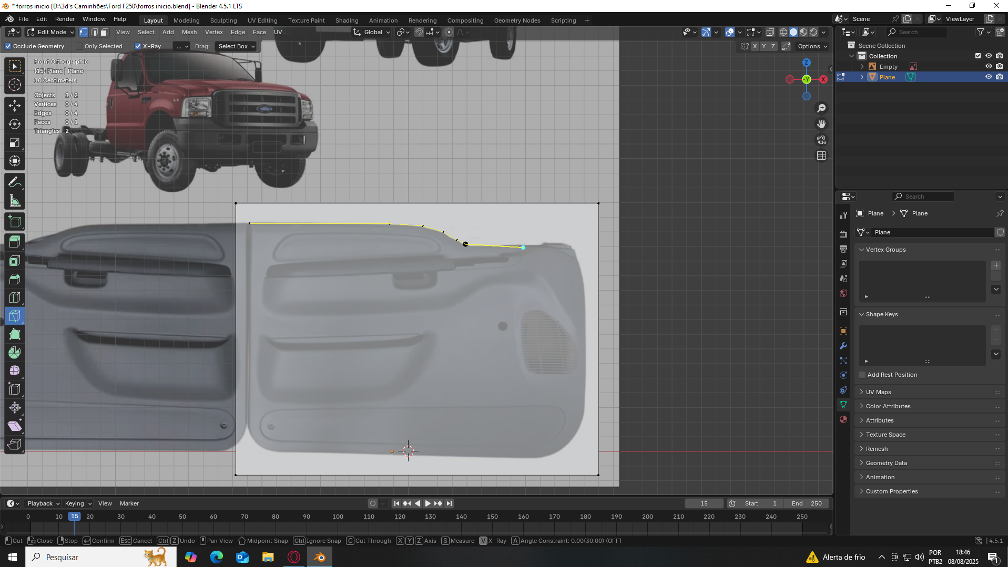Open the Global transform orientation dropdown

click(x=372, y=32)
